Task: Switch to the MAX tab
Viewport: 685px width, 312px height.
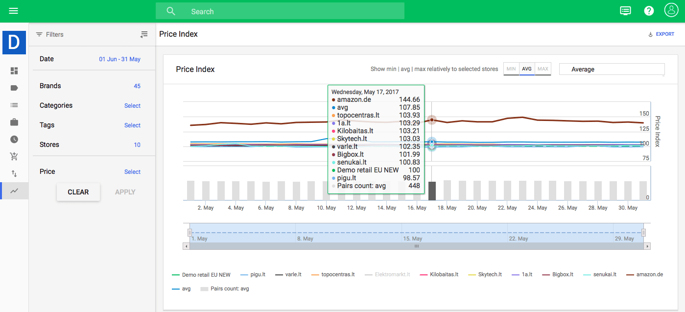Action: (543, 69)
